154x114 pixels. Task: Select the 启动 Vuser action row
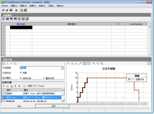(x=32, y=97)
